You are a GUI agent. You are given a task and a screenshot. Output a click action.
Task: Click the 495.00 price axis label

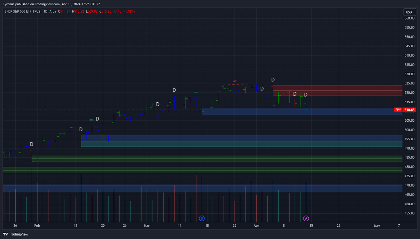tap(410, 139)
